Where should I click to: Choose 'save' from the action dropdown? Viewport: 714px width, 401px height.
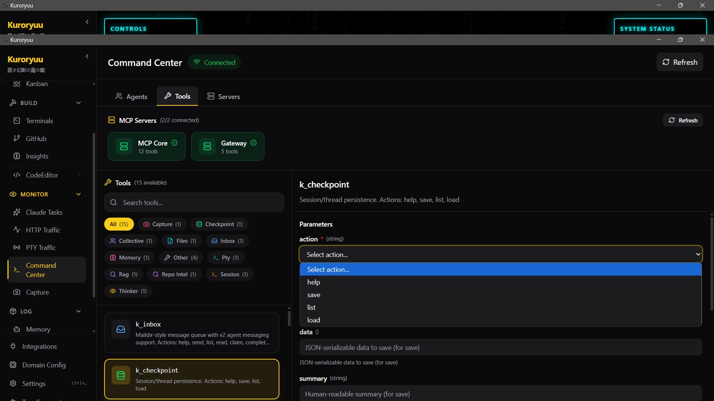(x=314, y=295)
